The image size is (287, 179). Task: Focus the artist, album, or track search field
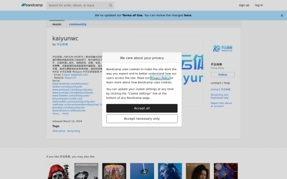point(80,5)
